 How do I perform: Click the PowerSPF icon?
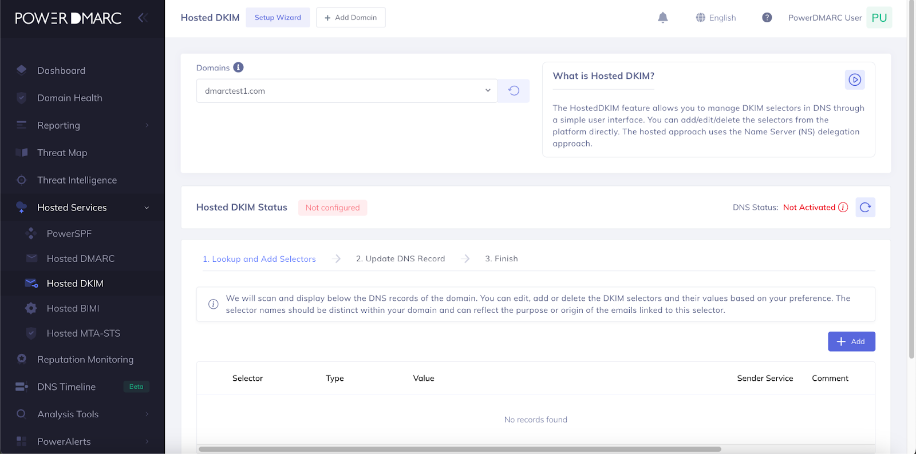click(31, 233)
